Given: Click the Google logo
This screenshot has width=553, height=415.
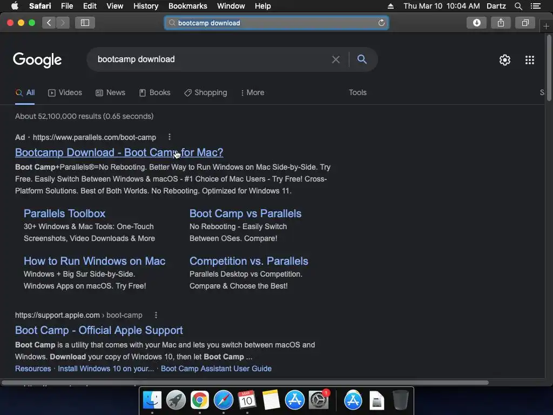Looking at the screenshot, I should 37,59.
